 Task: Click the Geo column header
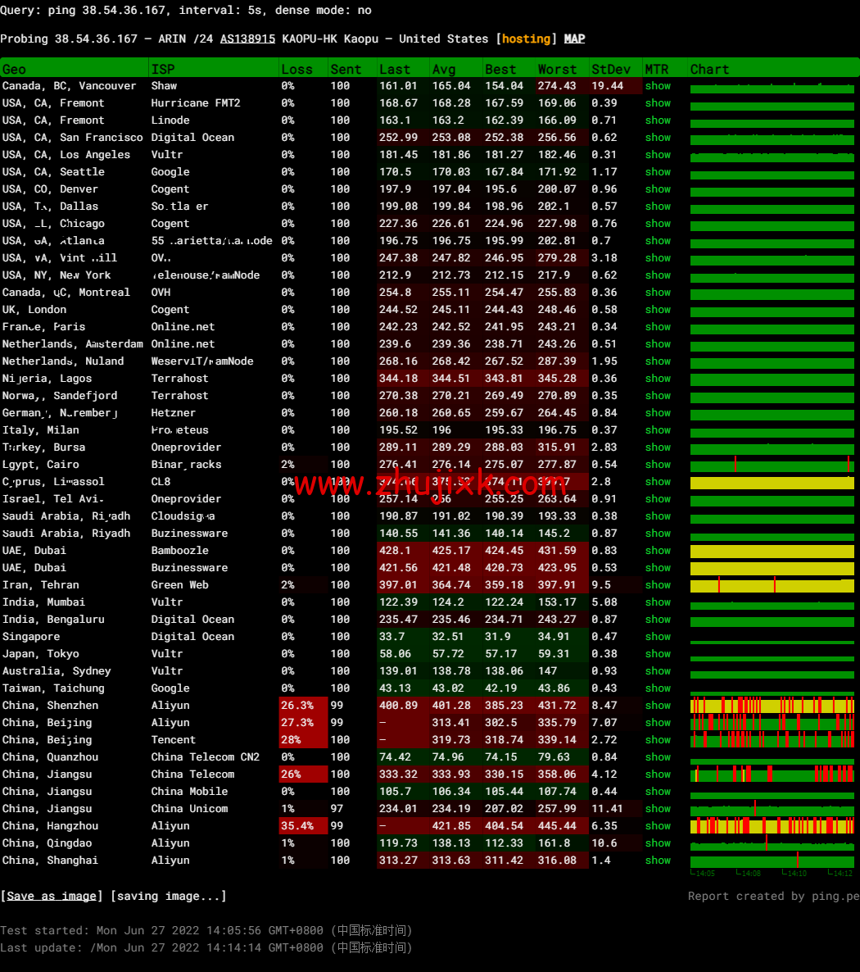click(x=14, y=70)
